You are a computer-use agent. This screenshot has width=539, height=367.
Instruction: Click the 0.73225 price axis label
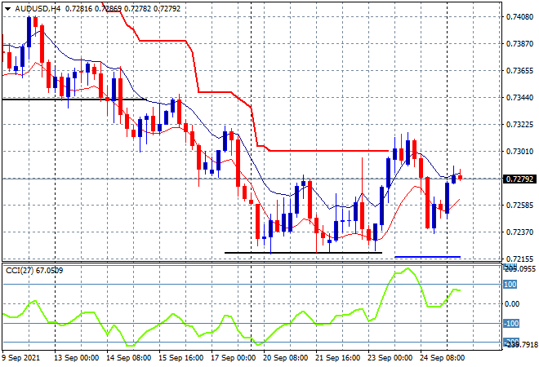coord(519,124)
